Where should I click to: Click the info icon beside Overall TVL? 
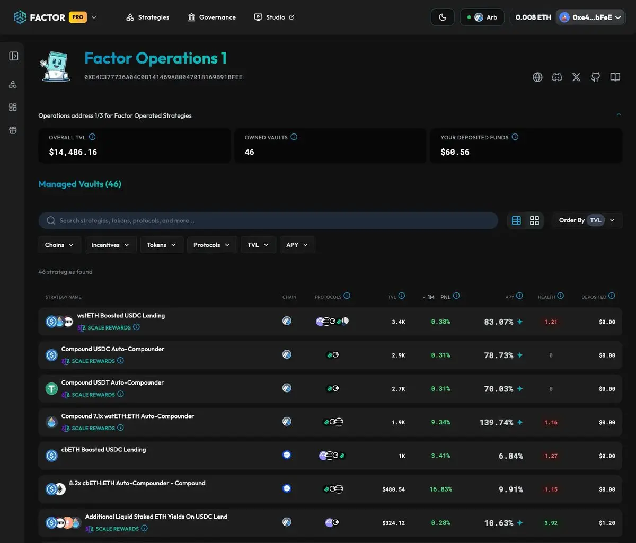pyautogui.click(x=92, y=137)
